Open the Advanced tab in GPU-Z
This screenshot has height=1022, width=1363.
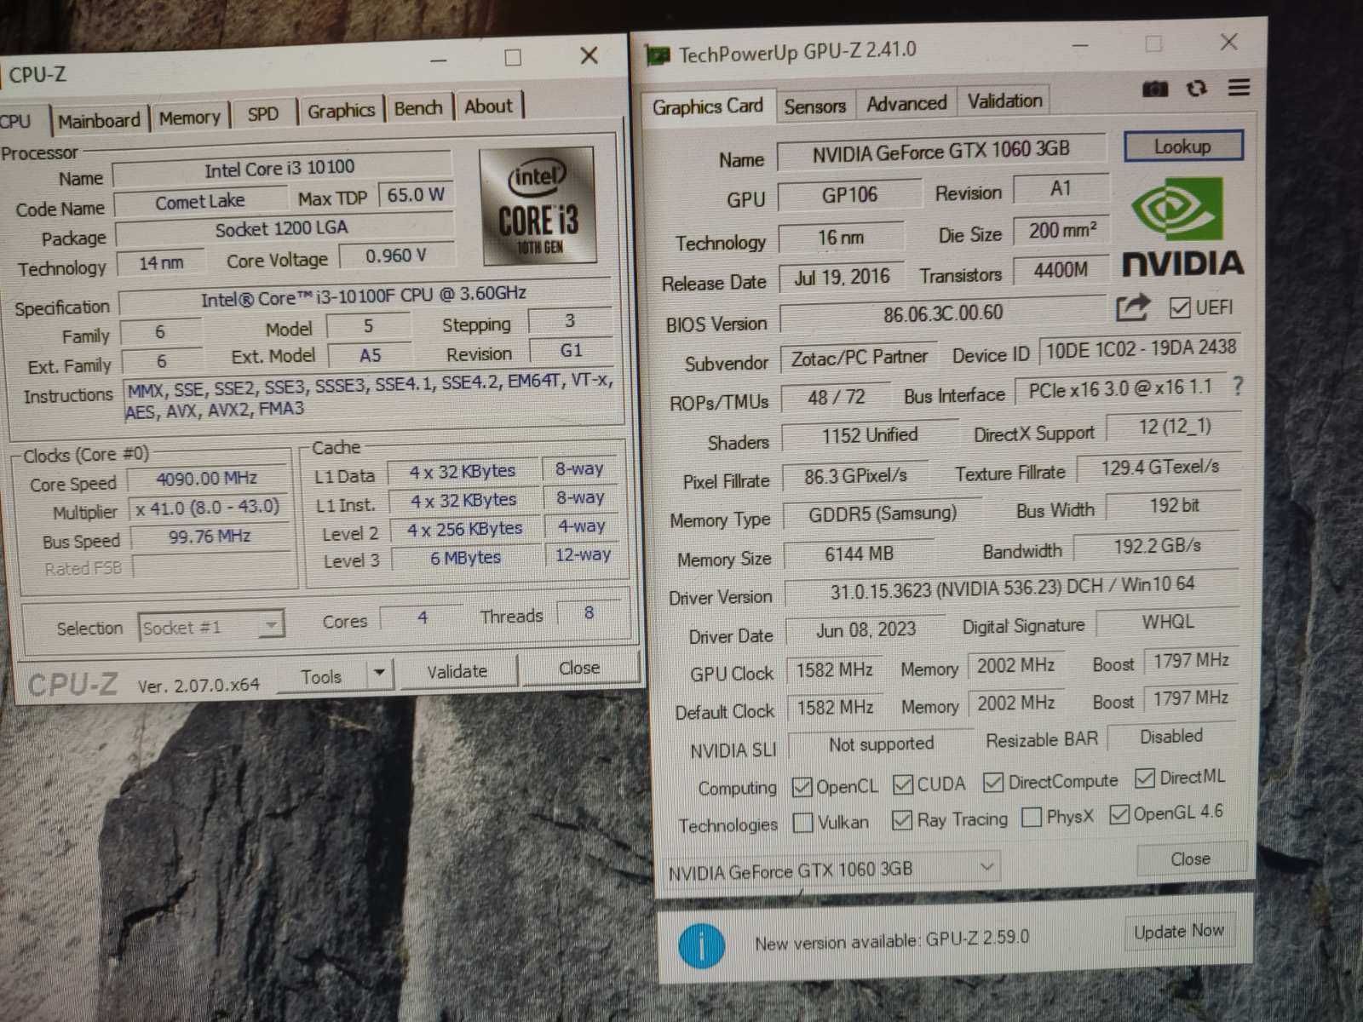[906, 103]
